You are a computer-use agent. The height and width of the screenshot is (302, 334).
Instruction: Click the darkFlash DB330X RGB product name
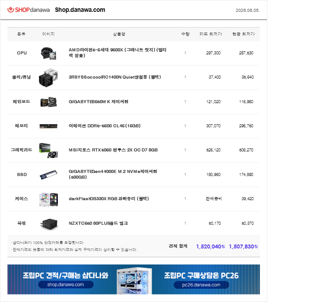109,198
